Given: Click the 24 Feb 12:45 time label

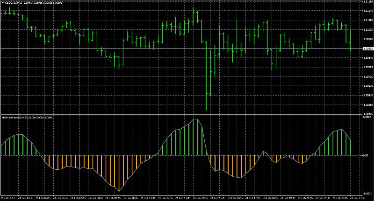Looking at the screenshot, I should [x=165, y=198].
